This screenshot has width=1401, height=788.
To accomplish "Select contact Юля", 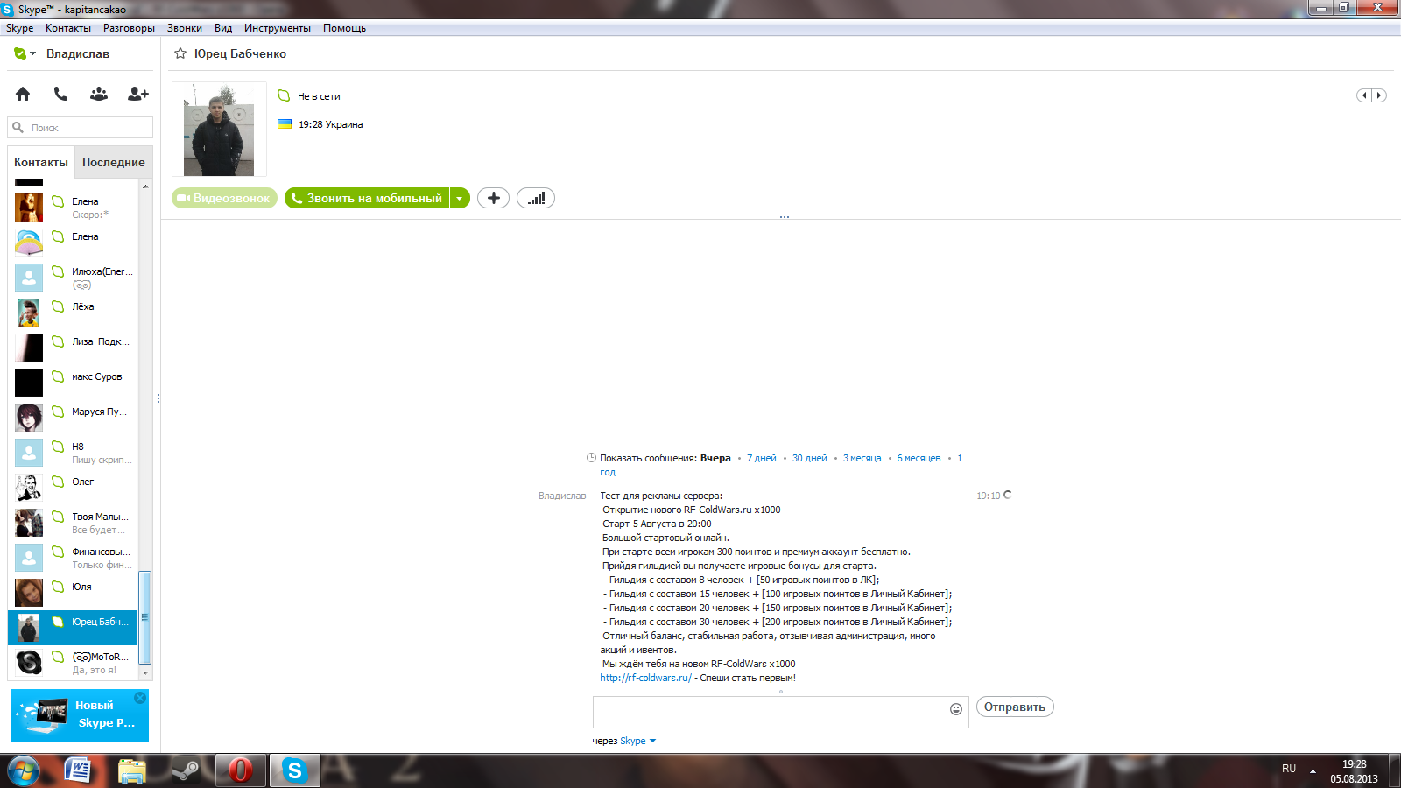I will tap(73, 593).
